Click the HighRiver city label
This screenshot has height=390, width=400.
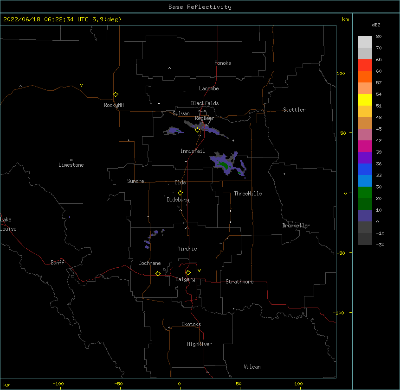pos(200,344)
